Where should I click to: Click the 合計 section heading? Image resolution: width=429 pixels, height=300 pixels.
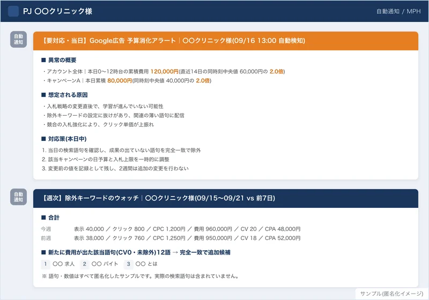pos(50,217)
